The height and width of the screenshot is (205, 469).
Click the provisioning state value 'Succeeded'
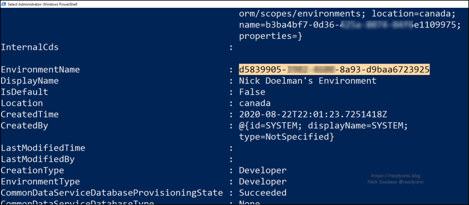[263, 193]
